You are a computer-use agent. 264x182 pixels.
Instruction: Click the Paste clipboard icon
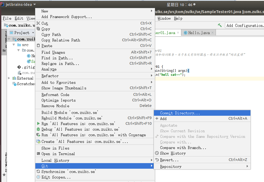38,45
